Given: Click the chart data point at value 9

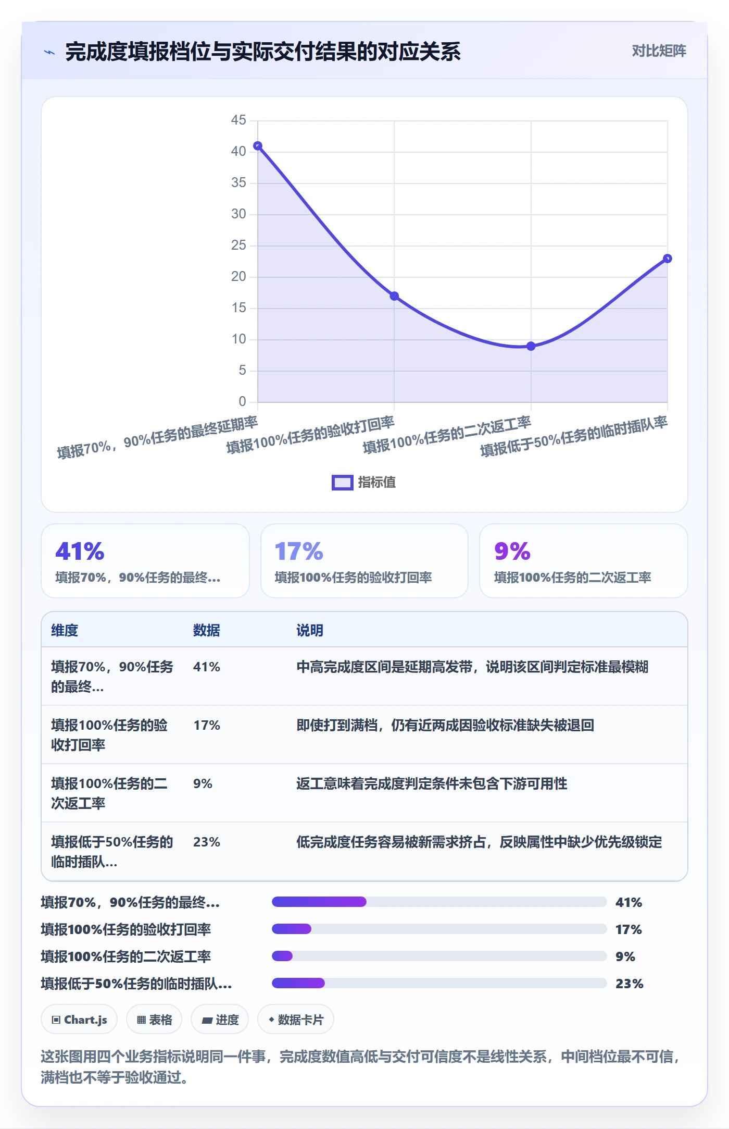Looking at the screenshot, I should tap(531, 346).
